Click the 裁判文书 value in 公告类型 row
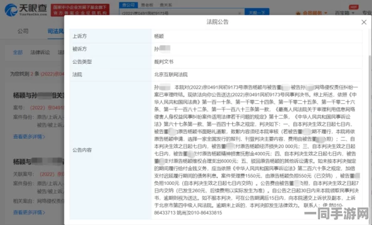 coord(163,62)
